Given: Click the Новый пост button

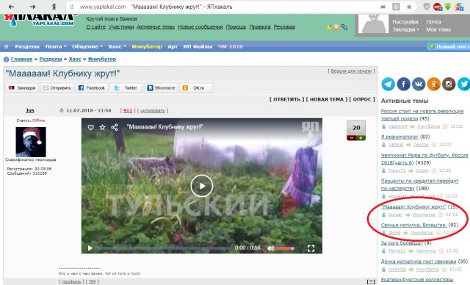Looking at the screenshot, I should coord(449,46).
